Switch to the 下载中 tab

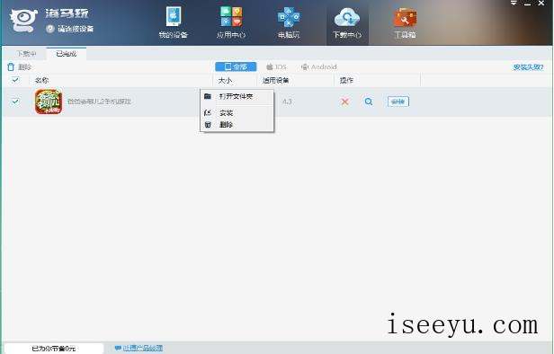pyautogui.click(x=26, y=54)
